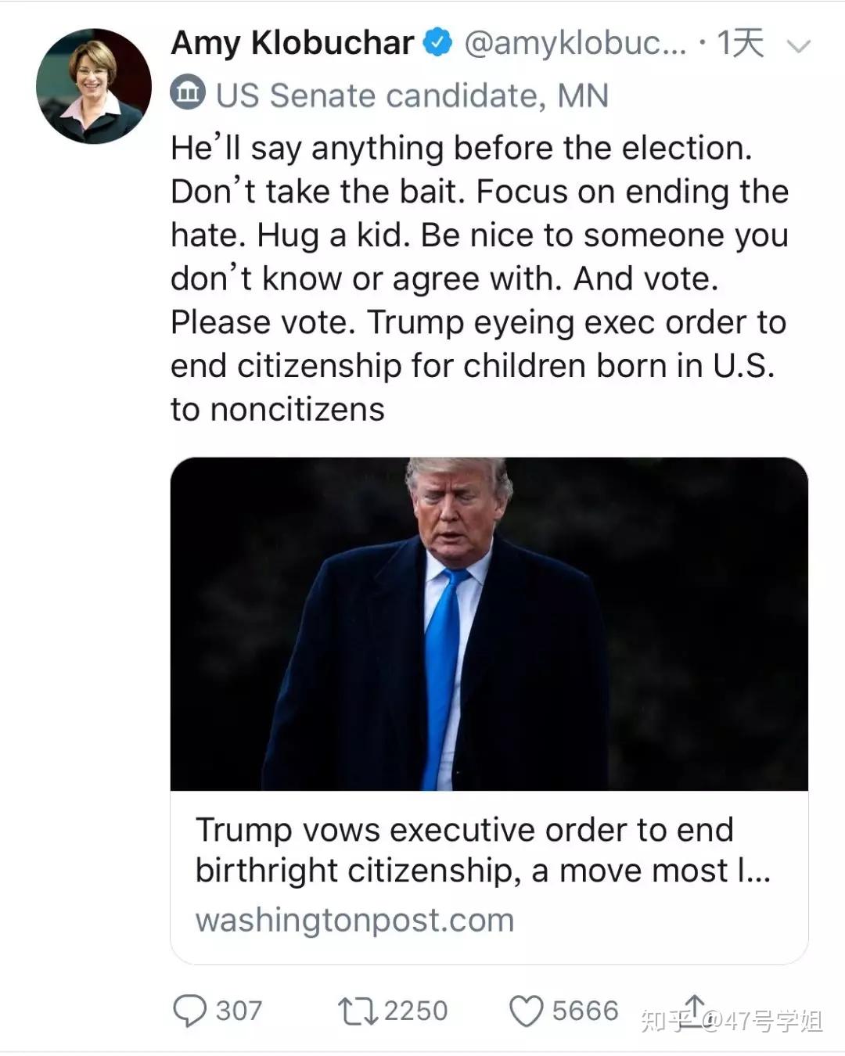View the 5666 likes count

(585, 1011)
